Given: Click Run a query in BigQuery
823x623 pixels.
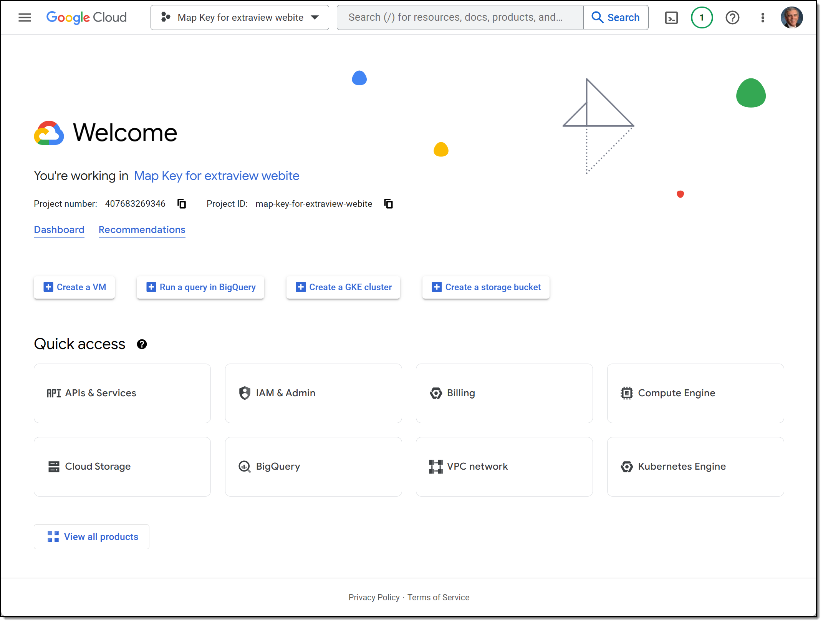Looking at the screenshot, I should click(201, 287).
